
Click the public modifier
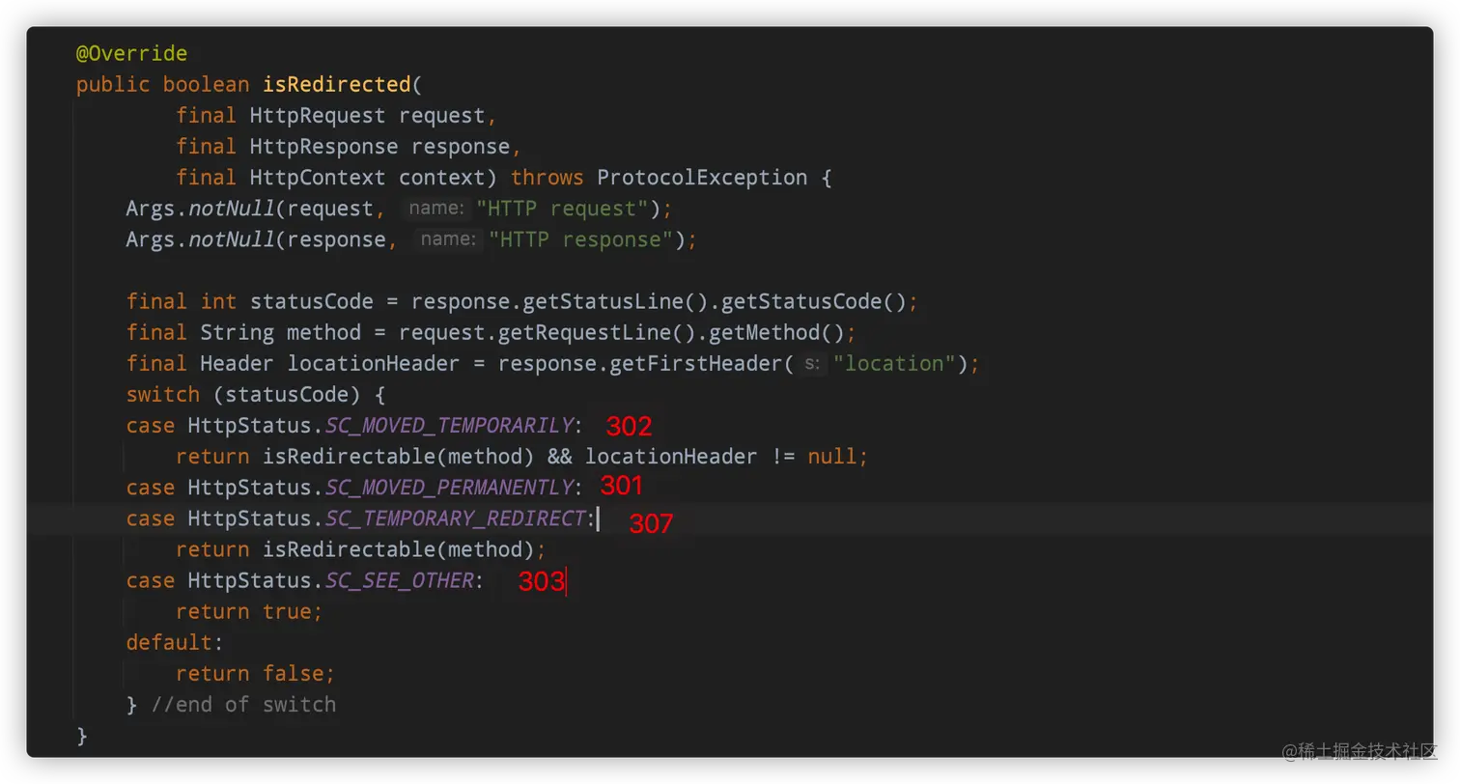tap(113, 84)
